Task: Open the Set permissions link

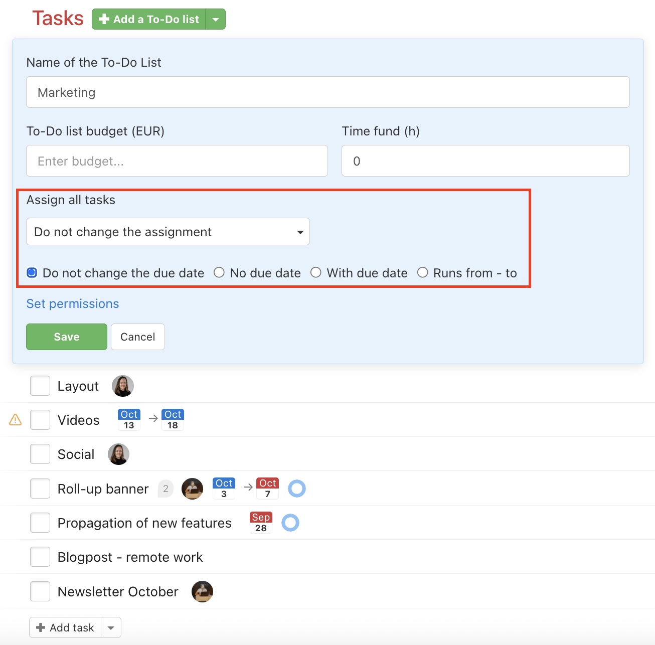Action: [x=73, y=304]
